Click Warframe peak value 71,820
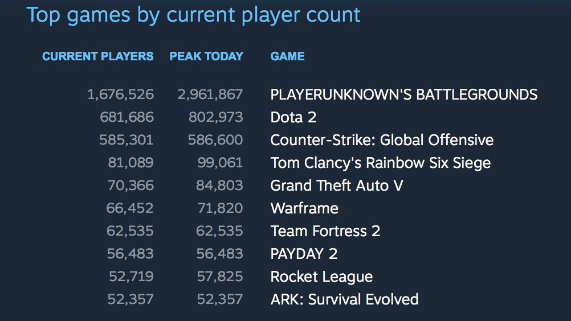The image size is (571, 321). (220, 208)
